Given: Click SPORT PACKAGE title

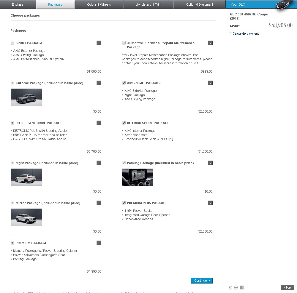Looking at the screenshot, I should click(29, 43).
